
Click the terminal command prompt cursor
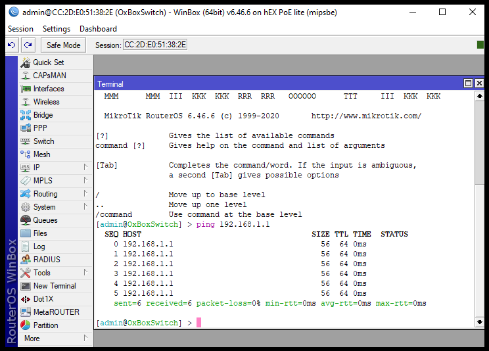click(x=198, y=322)
